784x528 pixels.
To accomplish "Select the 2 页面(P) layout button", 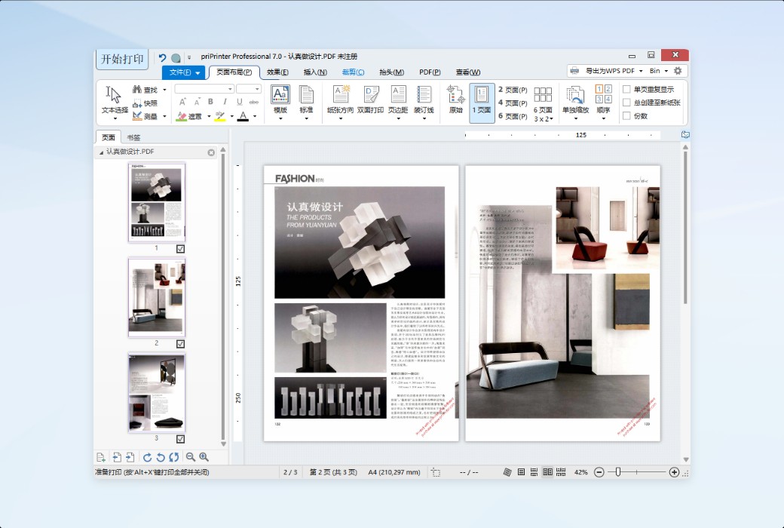I will pos(513,90).
